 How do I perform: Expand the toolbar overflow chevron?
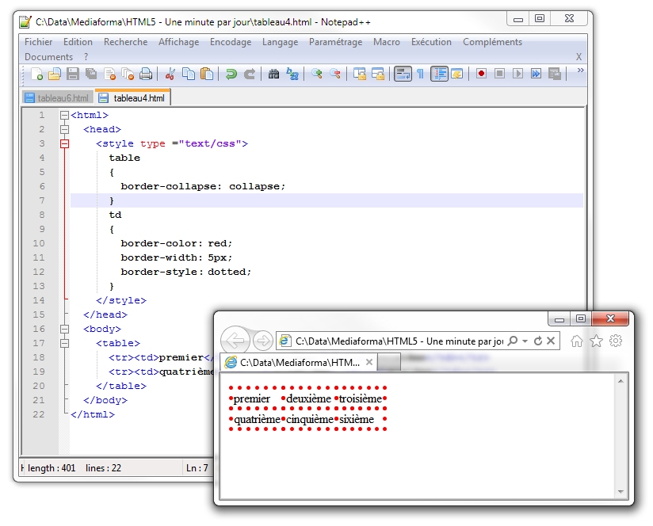pyautogui.click(x=580, y=71)
